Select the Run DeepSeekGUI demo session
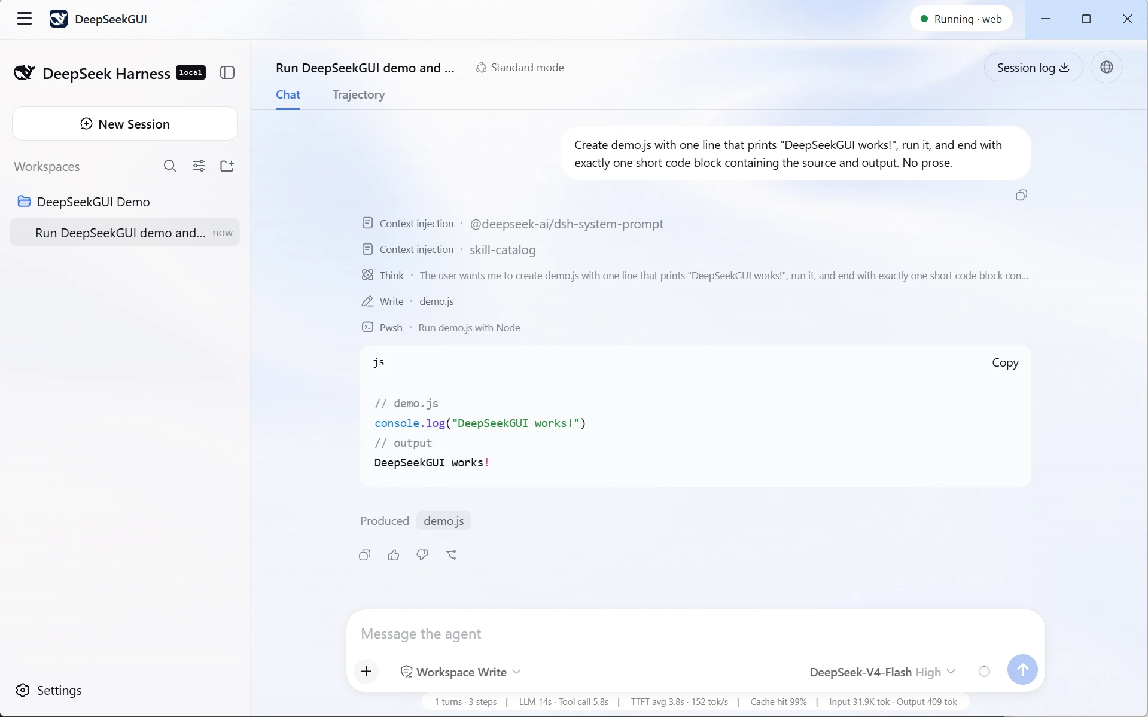 (x=125, y=233)
